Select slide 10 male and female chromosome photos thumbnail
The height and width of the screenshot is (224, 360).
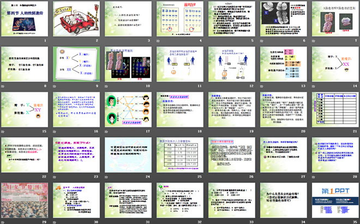tap(128, 64)
